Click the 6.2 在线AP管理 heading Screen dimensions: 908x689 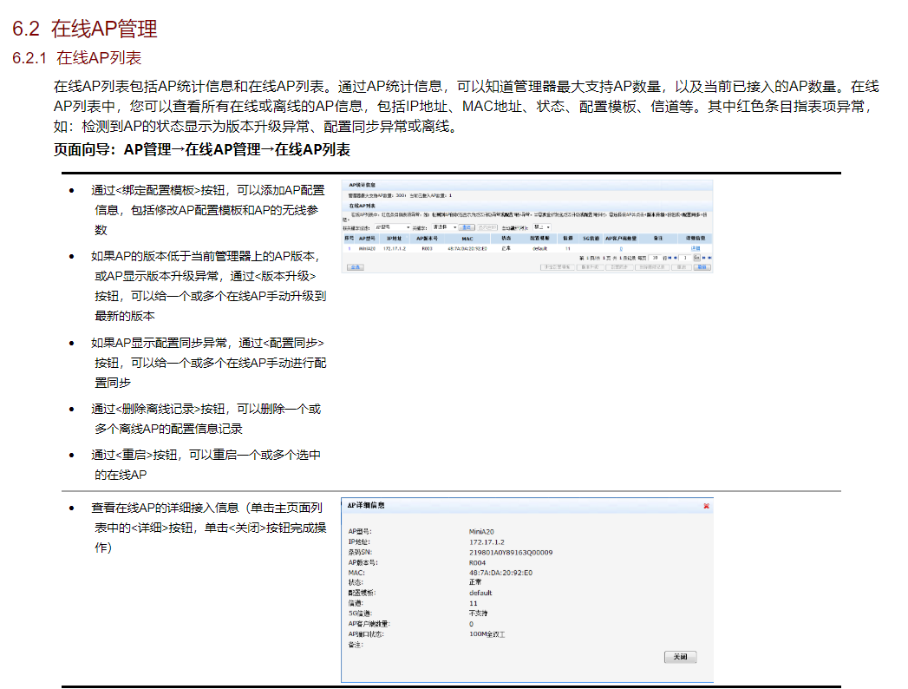click(x=84, y=29)
